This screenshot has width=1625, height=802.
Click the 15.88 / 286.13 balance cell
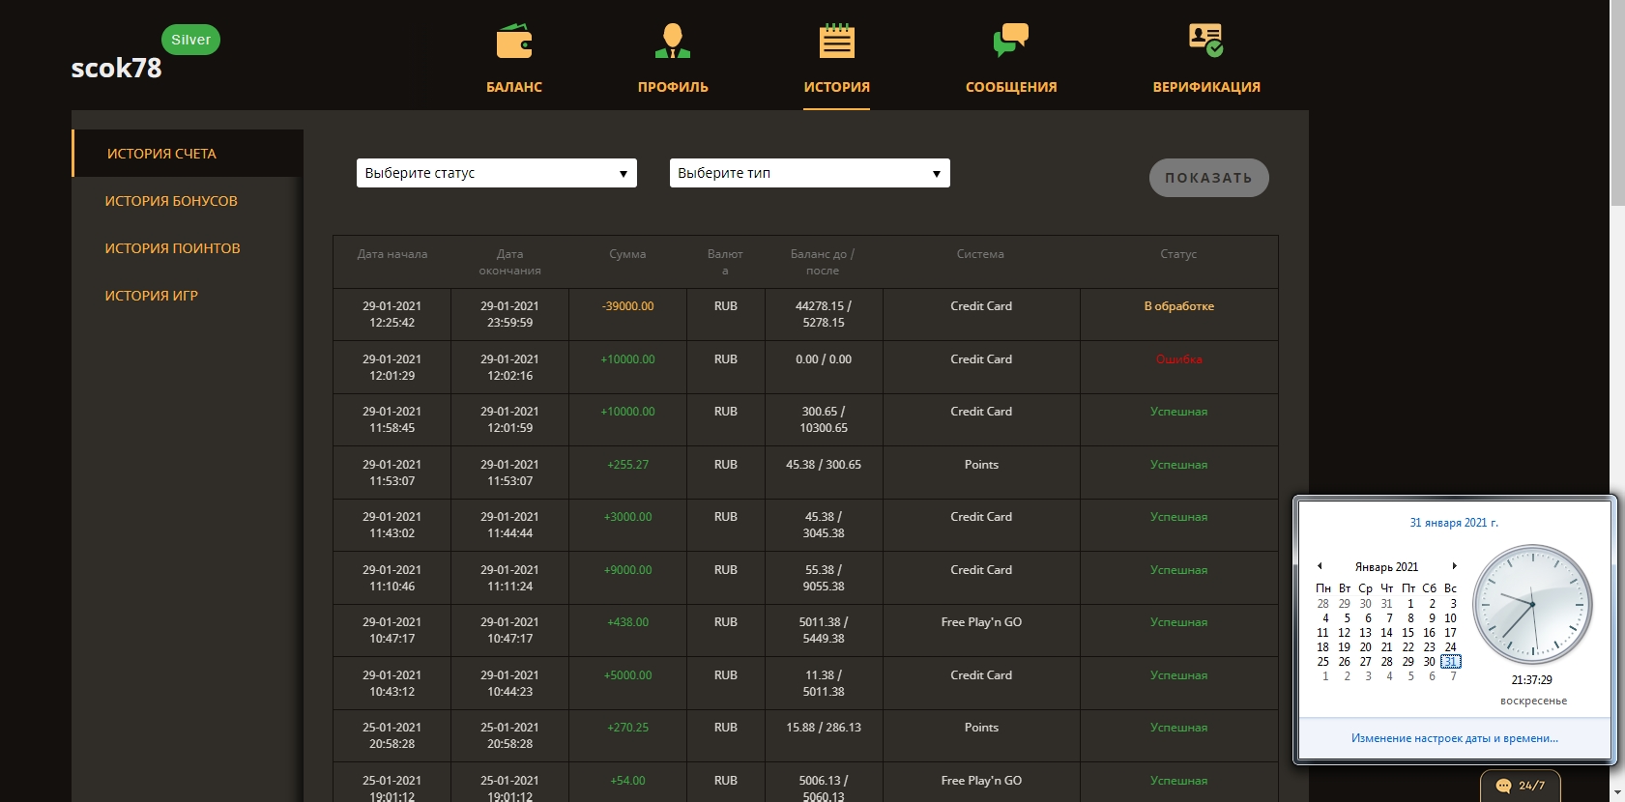pyautogui.click(x=824, y=728)
